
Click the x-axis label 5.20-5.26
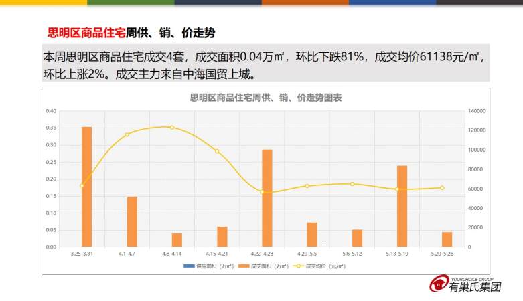(x=442, y=254)
